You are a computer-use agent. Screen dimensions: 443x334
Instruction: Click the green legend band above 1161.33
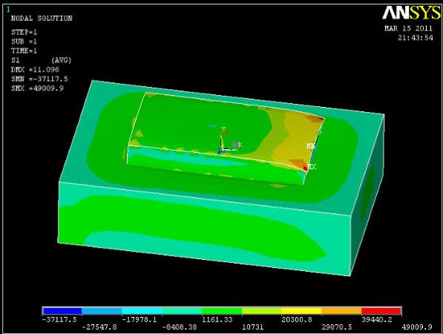click(x=222, y=311)
